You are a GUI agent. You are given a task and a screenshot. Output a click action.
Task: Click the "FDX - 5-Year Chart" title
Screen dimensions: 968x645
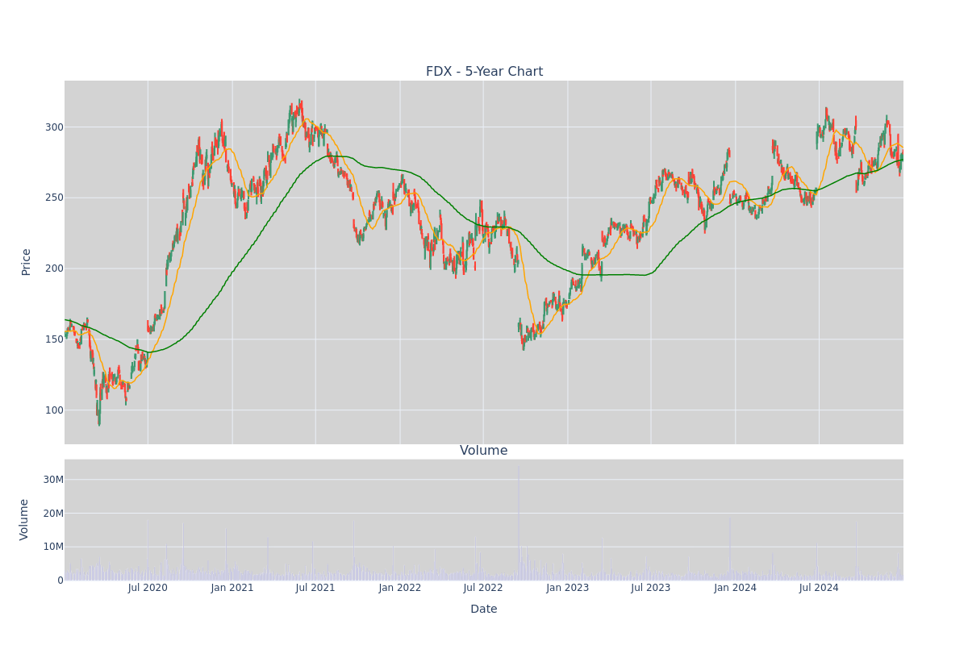pyautogui.click(x=484, y=72)
